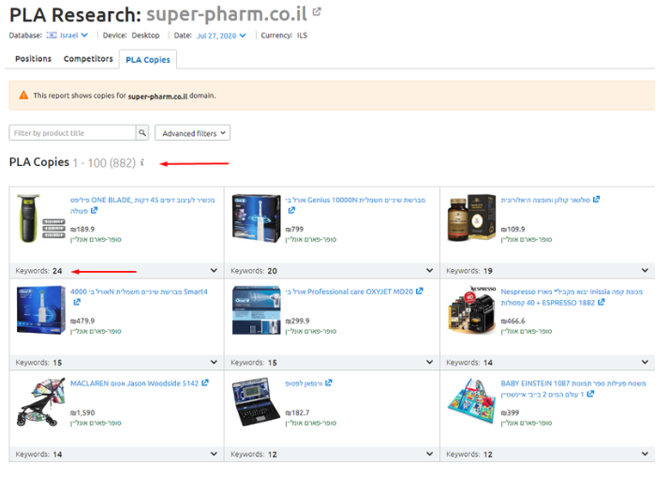This screenshot has height=479, width=669.
Task: Open external link icon of BABY EINSTEIN product
Action: (590, 394)
